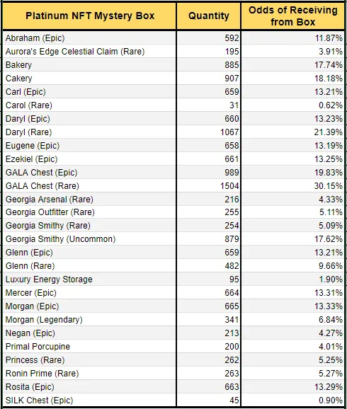Select the Abraham (Epic) cell
Image resolution: width=347 pixels, height=409 pixels.
coord(89,38)
